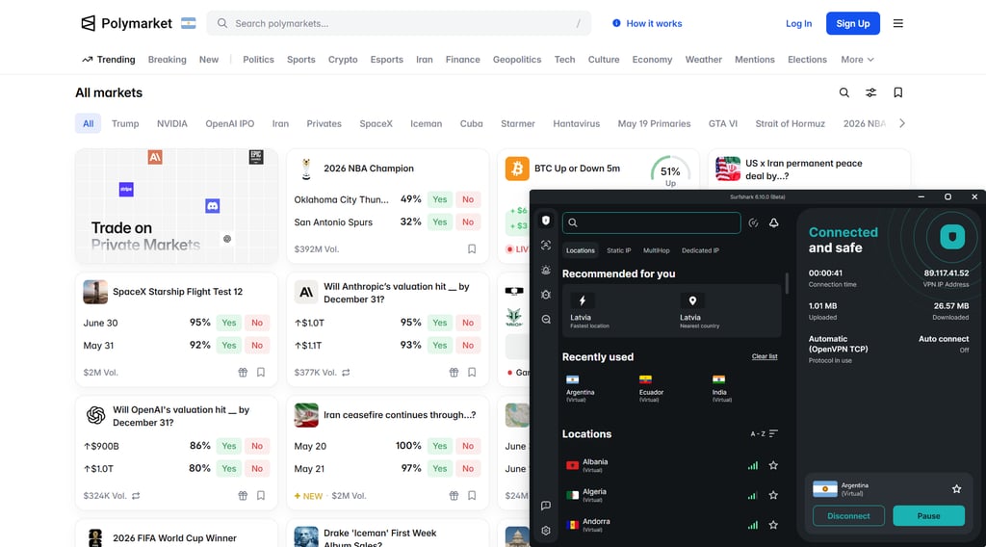Image resolution: width=986 pixels, height=547 pixels.
Task: Click gift icon on SpaceX Starship card
Action: tap(243, 373)
